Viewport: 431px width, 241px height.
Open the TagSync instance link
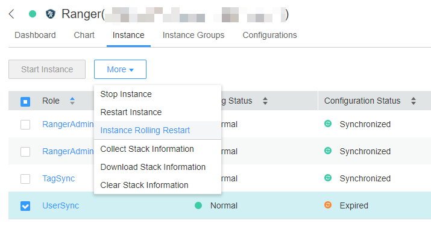(58, 178)
